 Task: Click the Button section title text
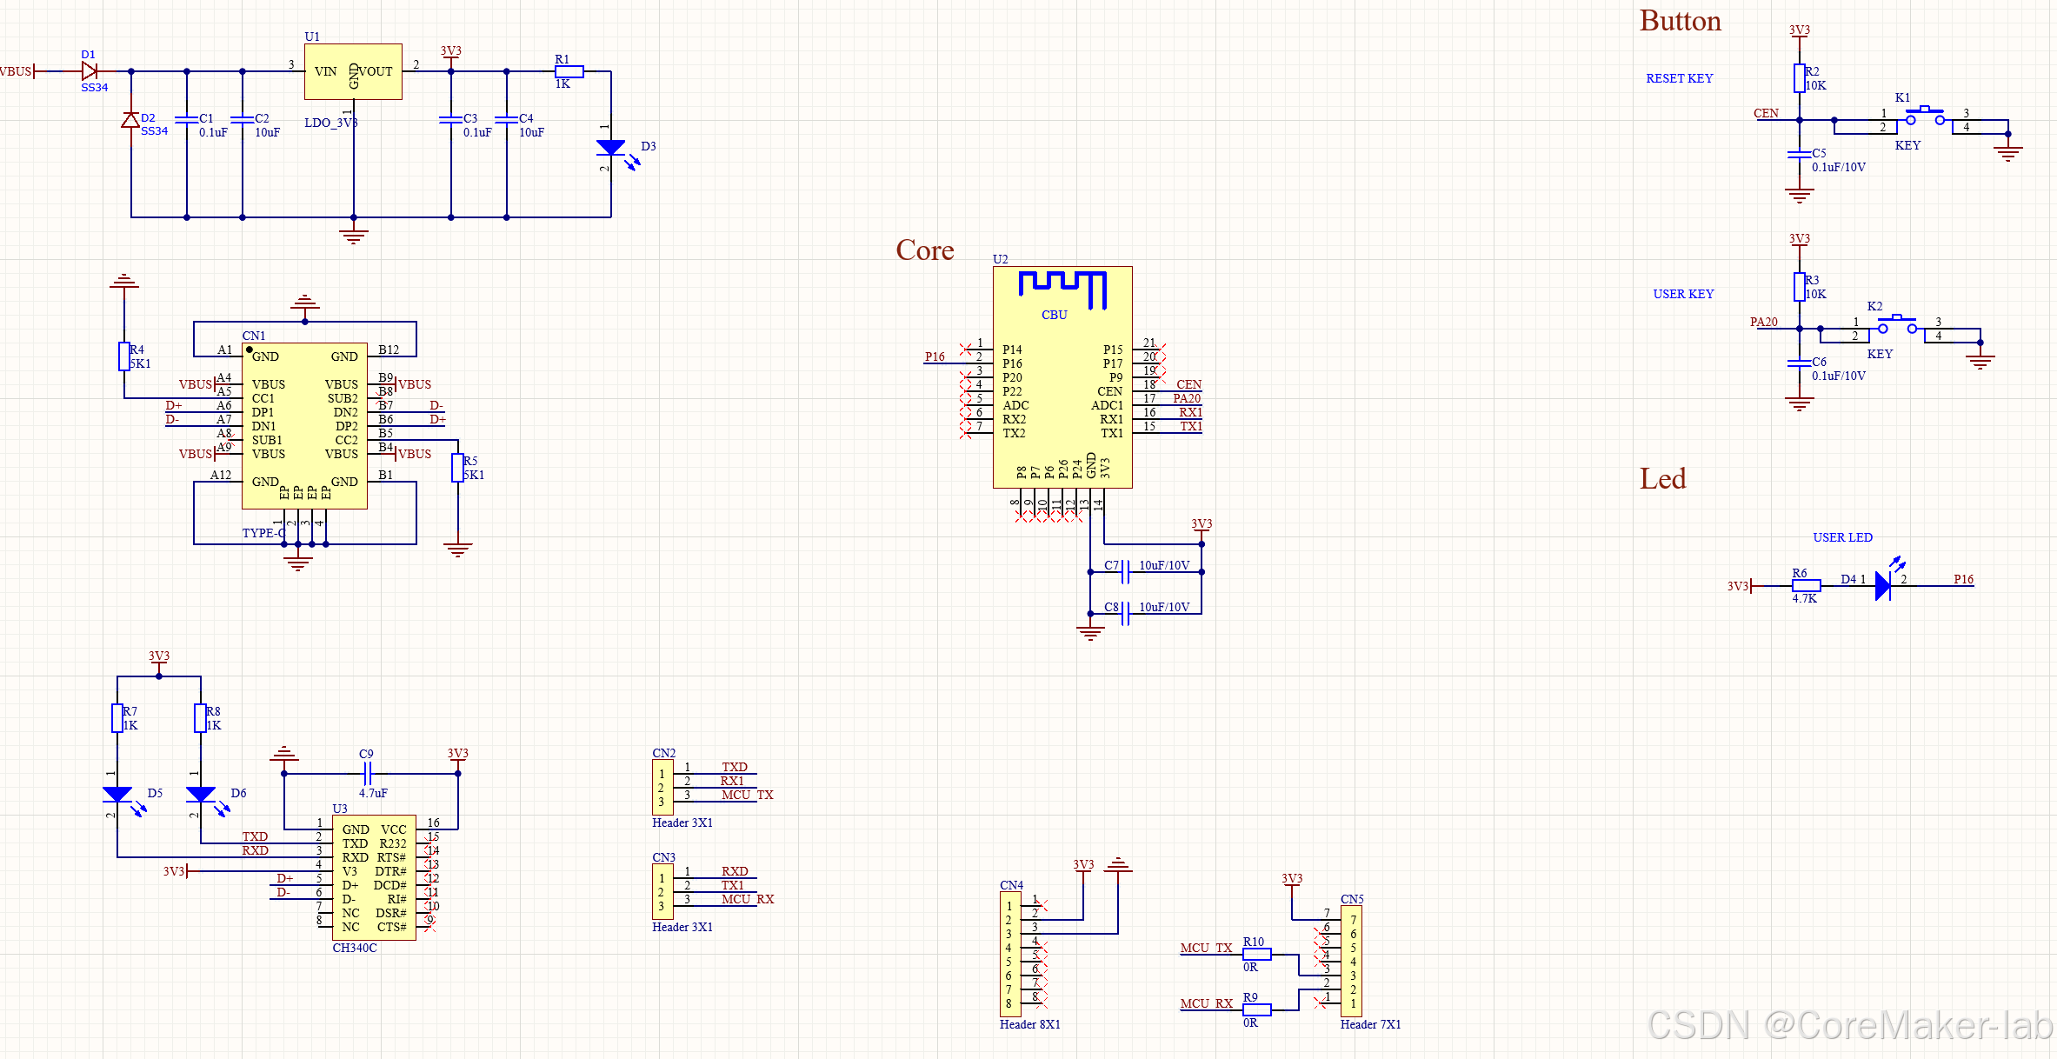point(1680,21)
